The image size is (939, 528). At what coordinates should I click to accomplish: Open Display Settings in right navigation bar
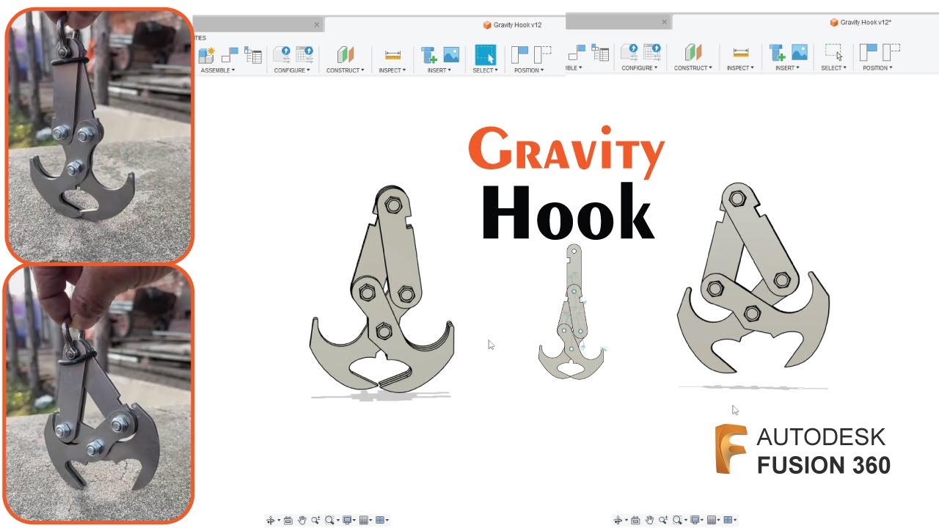coord(695,520)
